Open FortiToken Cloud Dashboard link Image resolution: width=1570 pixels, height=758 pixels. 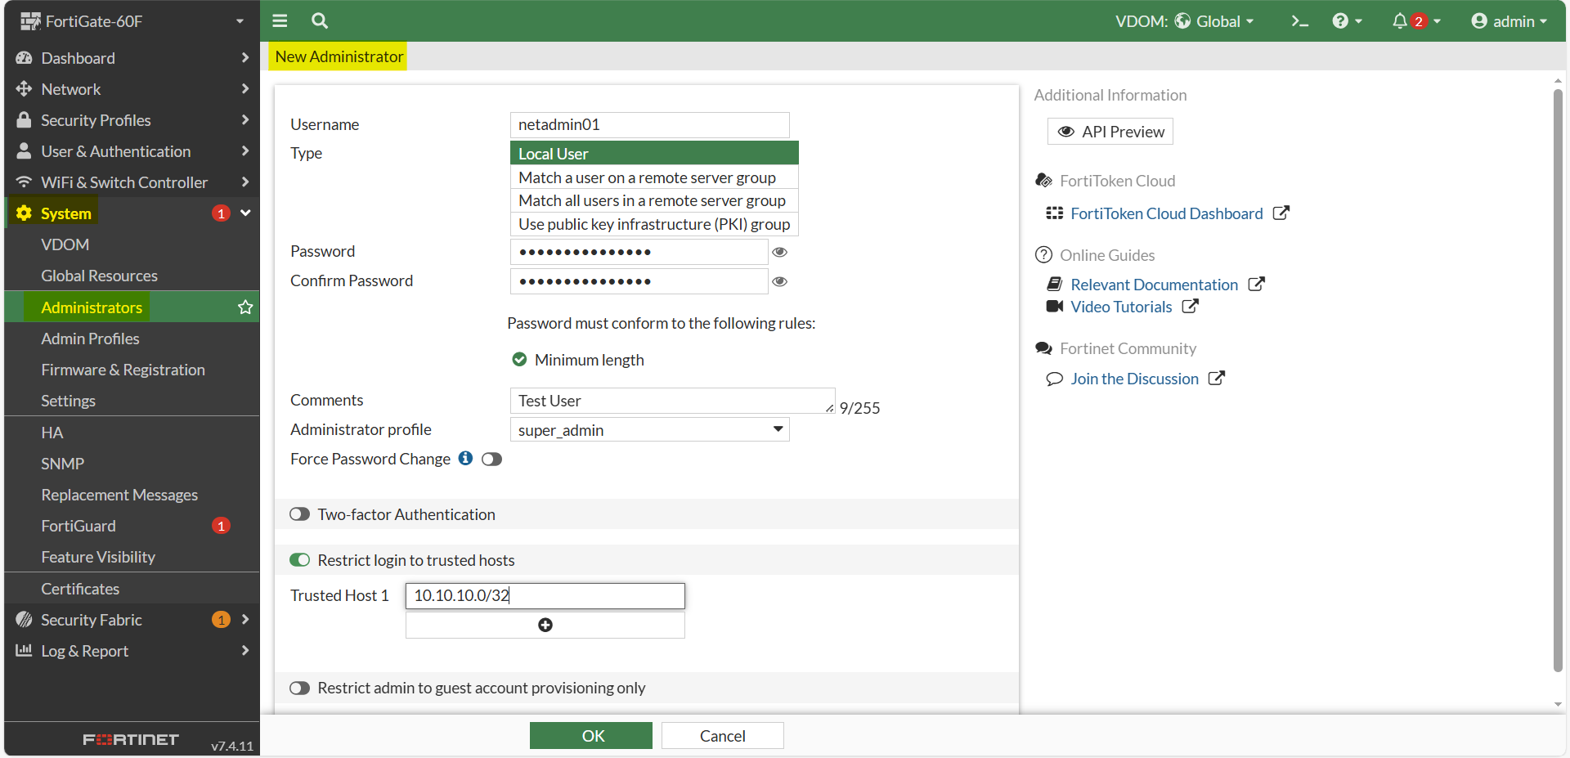(1167, 213)
